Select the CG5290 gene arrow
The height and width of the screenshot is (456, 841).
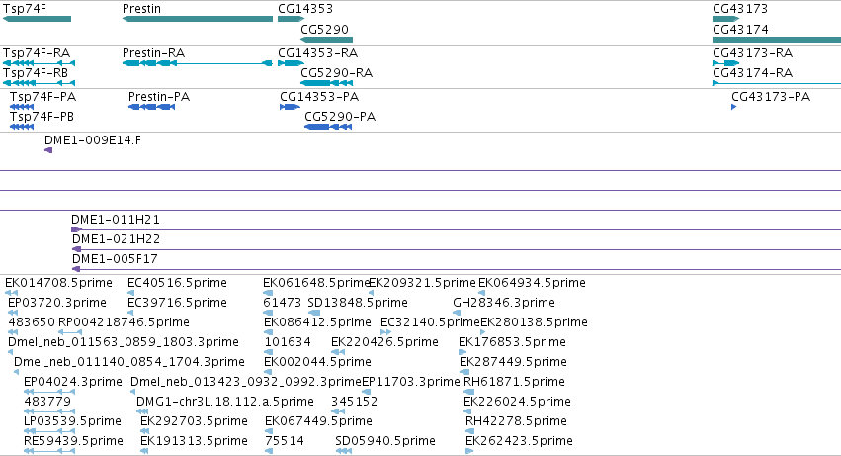click(x=327, y=40)
